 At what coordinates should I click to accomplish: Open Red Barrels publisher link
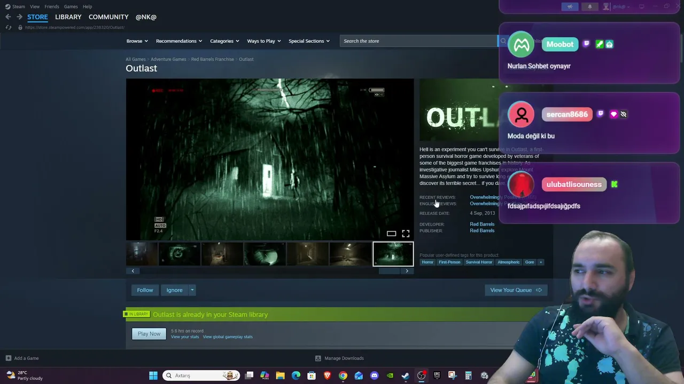point(482,231)
